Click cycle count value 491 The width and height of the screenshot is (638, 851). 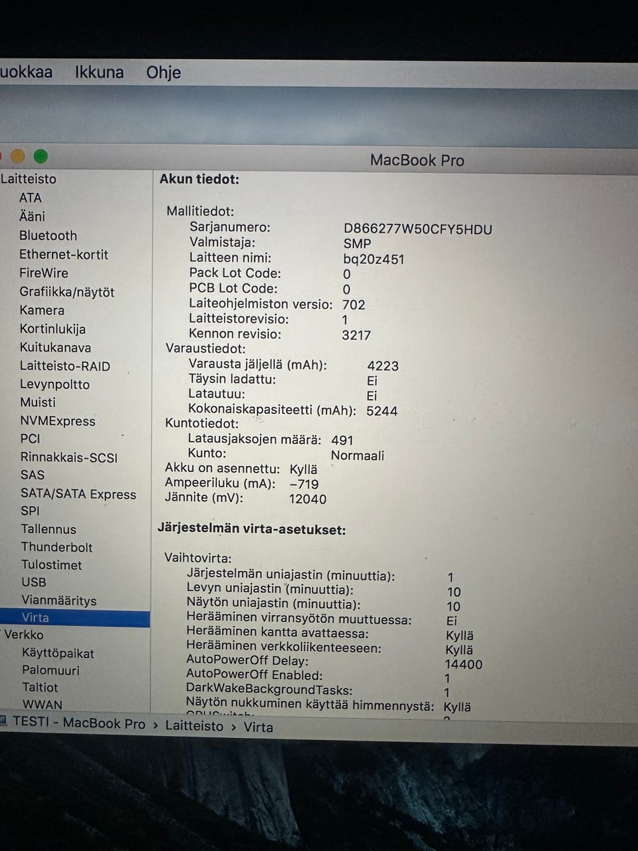tap(342, 440)
